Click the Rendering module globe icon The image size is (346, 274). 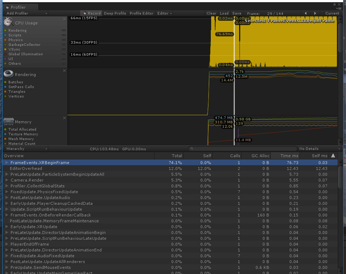pos(8,74)
